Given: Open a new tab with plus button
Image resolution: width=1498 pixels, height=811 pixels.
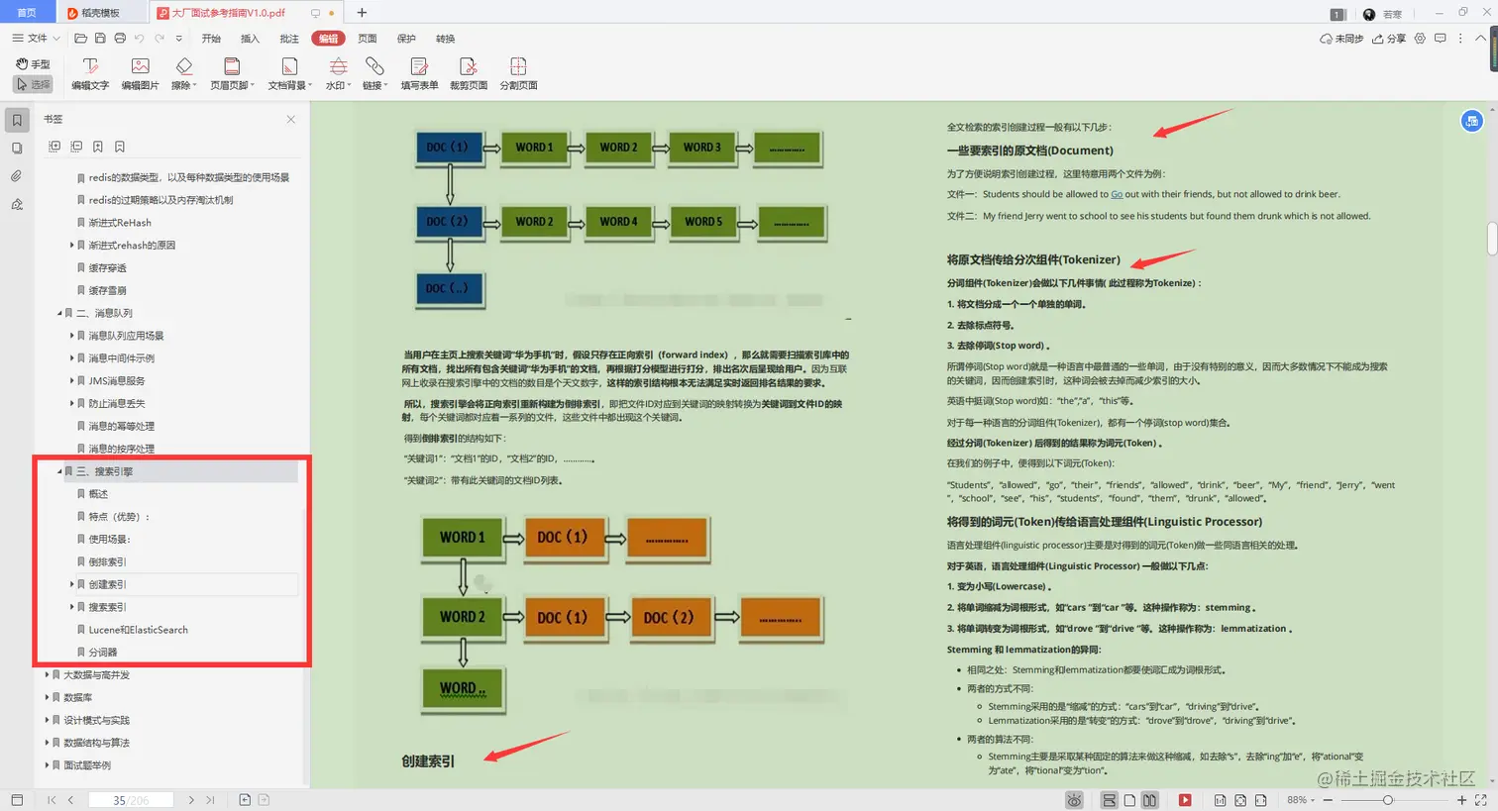Looking at the screenshot, I should [x=362, y=13].
